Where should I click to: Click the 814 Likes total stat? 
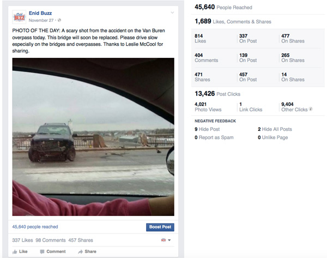pos(199,38)
